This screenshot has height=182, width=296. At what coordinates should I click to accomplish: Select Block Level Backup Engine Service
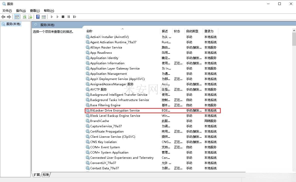pyautogui.click(x=115, y=116)
